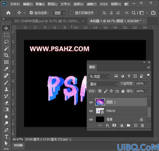Click the share icon in options bar
The width and height of the screenshot is (159, 151).
[153, 13]
